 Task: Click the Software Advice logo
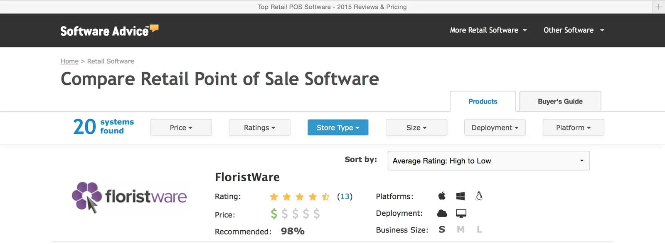pos(109,30)
